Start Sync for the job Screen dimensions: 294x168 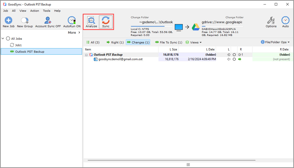106,22
